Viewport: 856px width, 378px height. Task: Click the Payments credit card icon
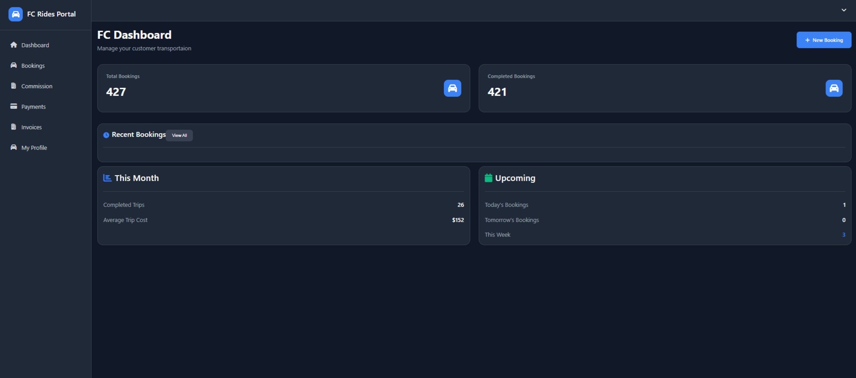coord(14,106)
